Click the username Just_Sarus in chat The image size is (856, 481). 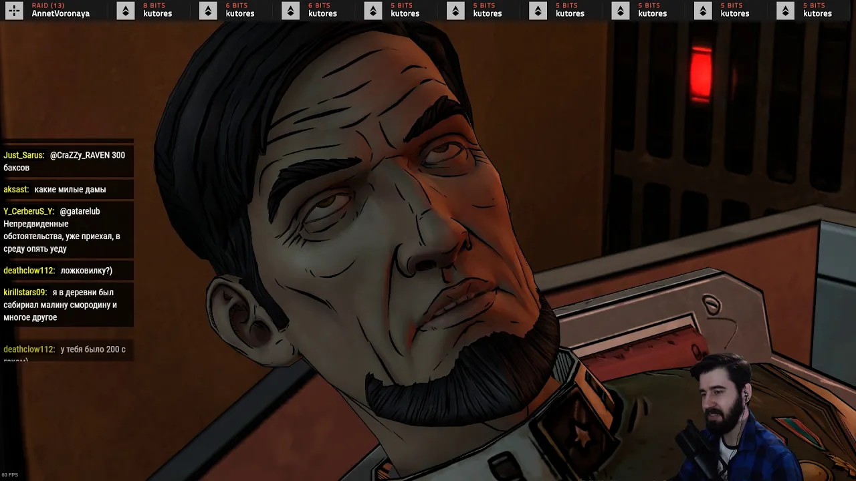click(24, 155)
